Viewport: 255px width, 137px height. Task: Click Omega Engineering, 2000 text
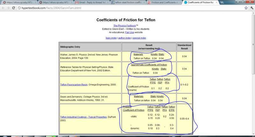coord(102,85)
